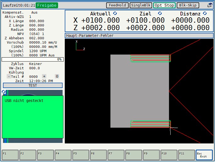Viewport: 215px width, 162px height.
Task: Click the green USB nicht gesteckt message box
Action: tap(33, 117)
